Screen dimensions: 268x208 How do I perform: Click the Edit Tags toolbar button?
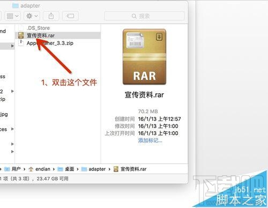pos(70,16)
